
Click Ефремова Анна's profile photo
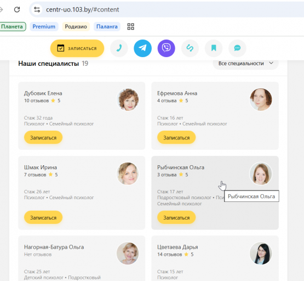tap(261, 100)
